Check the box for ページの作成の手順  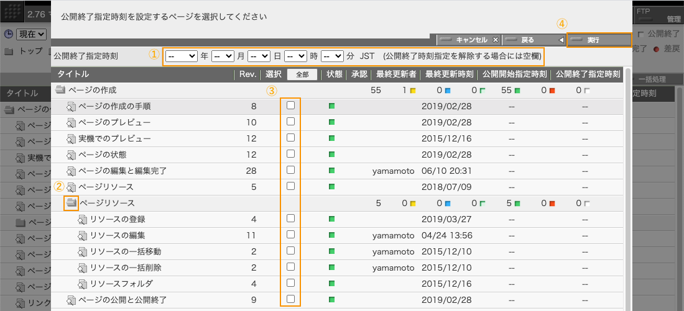pos(290,106)
